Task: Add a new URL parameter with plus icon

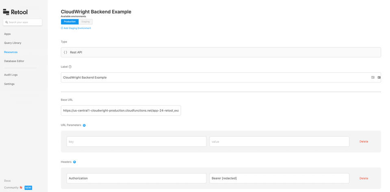Action: (x=84, y=125)
